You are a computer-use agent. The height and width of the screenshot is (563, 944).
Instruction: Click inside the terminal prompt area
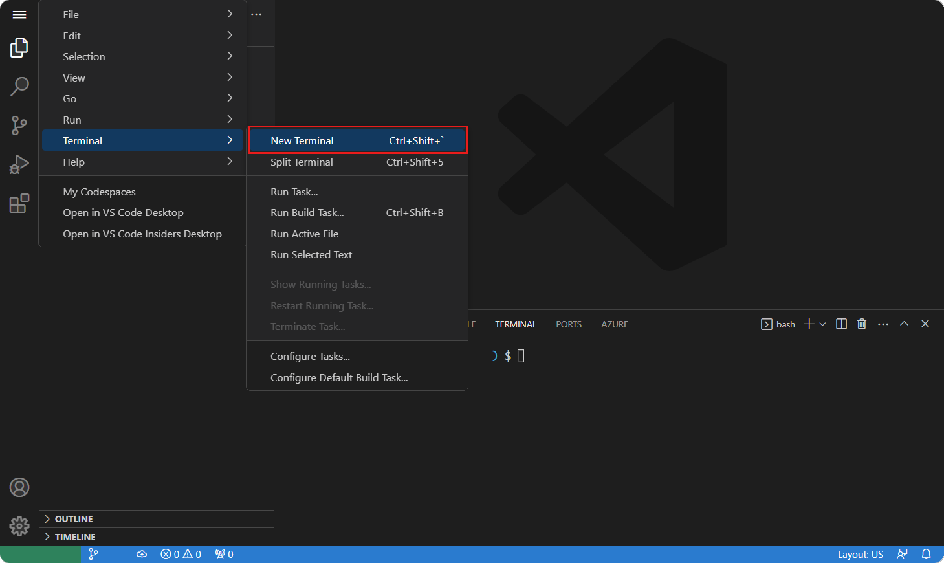(x=582, y=355)
